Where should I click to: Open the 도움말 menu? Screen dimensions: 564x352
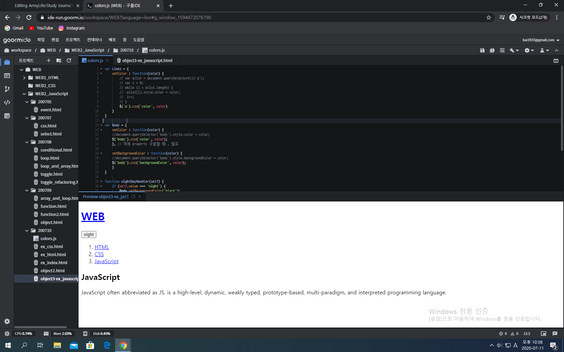pos(139,40)
